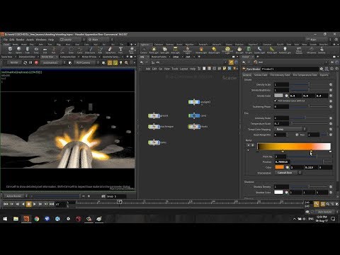Click the orange ramp point Color swatch
This screenshot has height=255, width=340.
click(280, 167)
